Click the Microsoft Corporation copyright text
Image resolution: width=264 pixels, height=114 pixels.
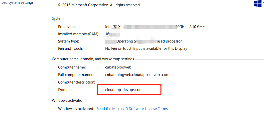(99, 5)
